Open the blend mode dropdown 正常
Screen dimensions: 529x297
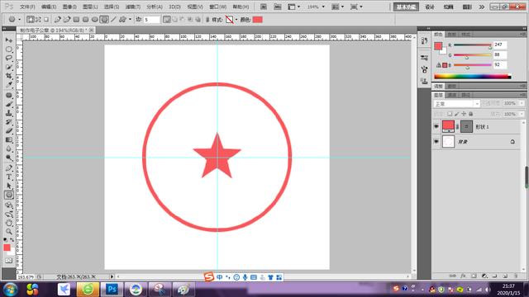[456, 104]
